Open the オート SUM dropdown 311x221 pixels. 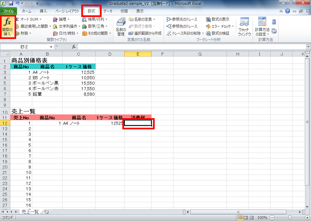click(29, 19)
